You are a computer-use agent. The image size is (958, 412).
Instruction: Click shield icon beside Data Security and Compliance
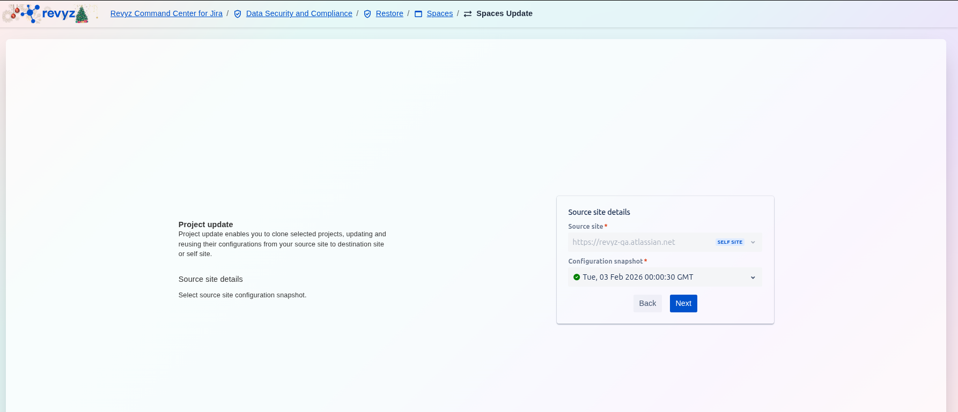pyautogui.click(x=238, y=14)
